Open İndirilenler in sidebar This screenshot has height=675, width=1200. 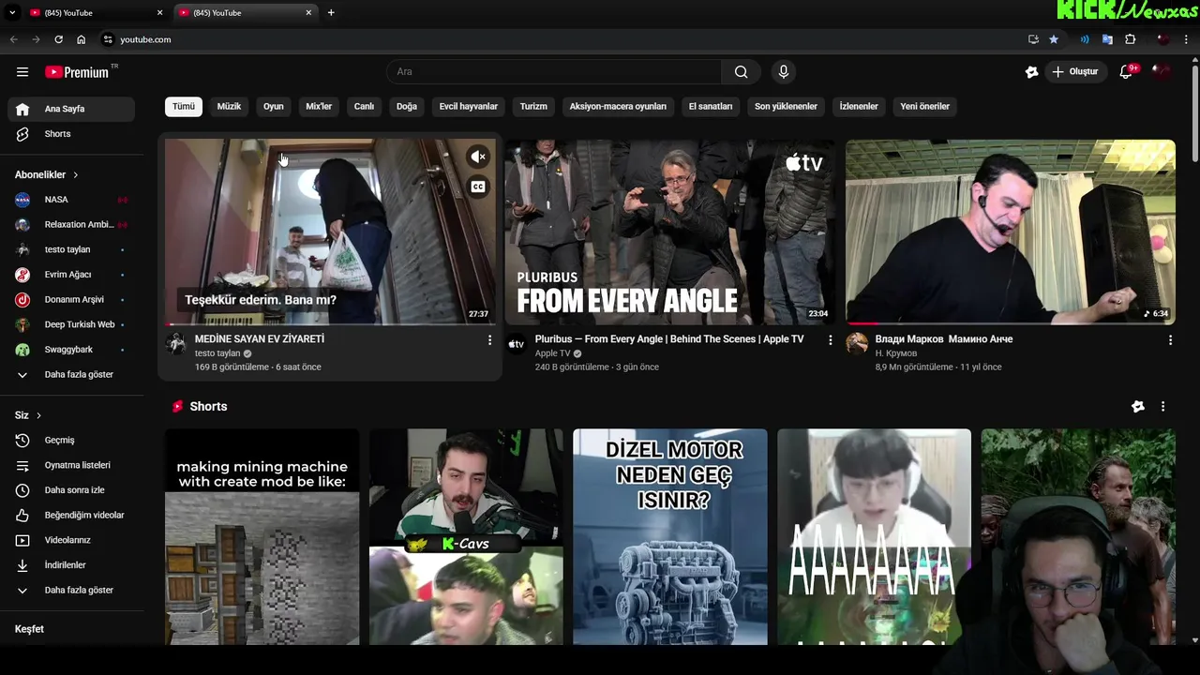71,565
